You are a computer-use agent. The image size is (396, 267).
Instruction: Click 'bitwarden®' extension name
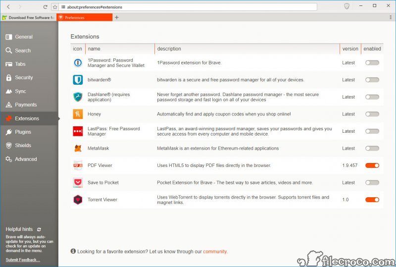(x=99, y=80)
